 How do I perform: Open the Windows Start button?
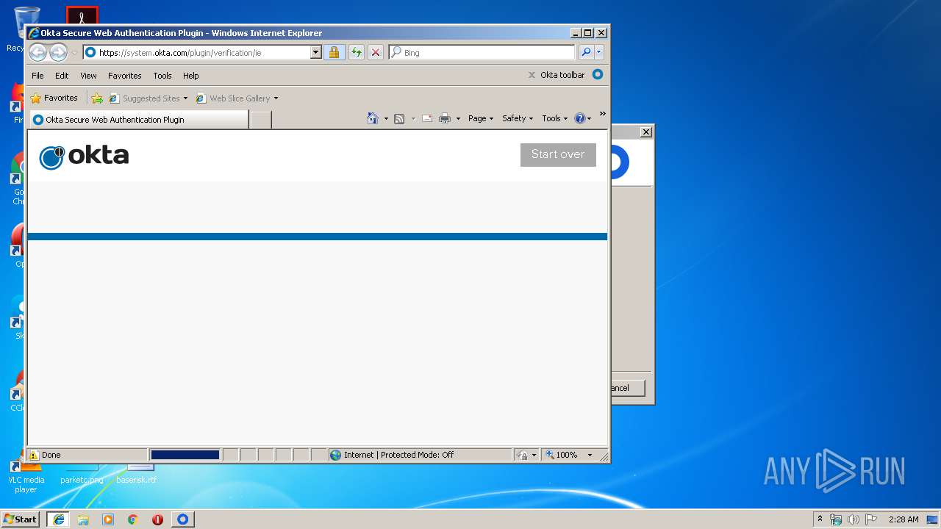(x=21, y=519)
